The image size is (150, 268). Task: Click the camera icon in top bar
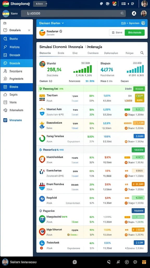point(108,4)
